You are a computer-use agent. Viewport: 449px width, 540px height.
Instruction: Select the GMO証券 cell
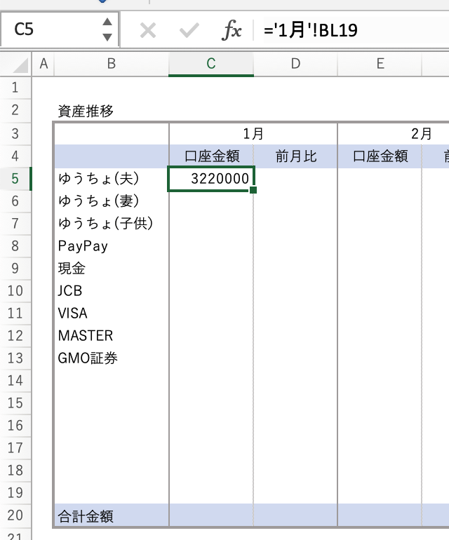(x=111, y=358)
